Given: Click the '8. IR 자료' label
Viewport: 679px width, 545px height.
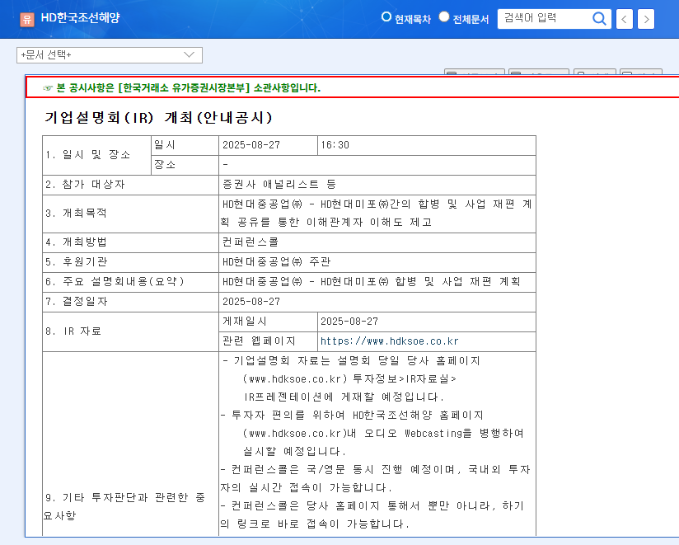Looking at the screenshot, I should [x=73, y=331].
